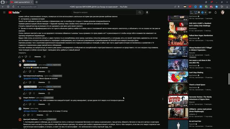Image resolution: width=230 pixels, height=129 pixels.
Task: Reply to Dragon Slerbern's comment
Action: pyautogui.click(x=42, y=104)
